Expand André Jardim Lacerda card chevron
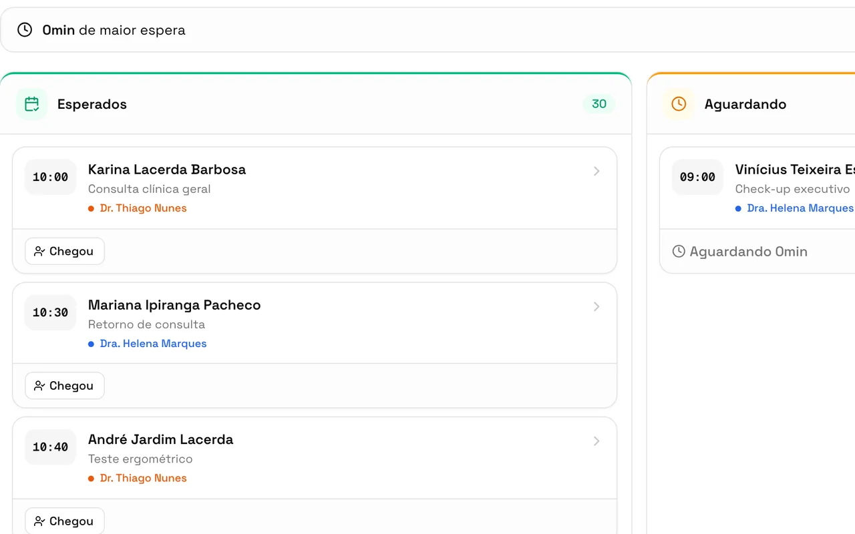Image resolution: width=855 pixels, height=534 pixels. point(596,441)
